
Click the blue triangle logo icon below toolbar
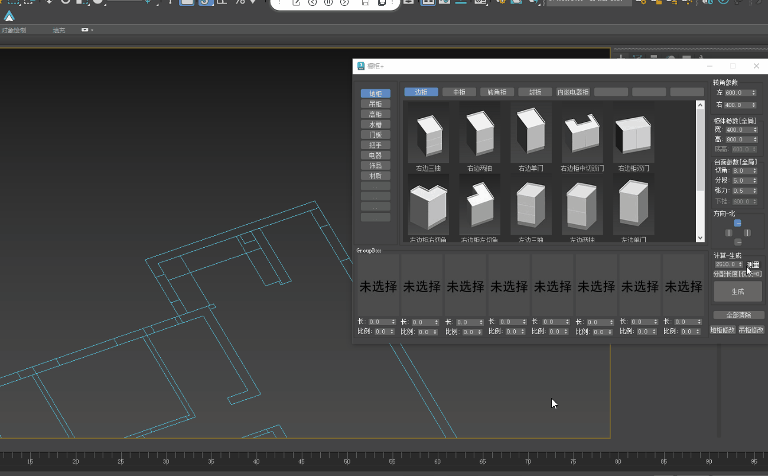pyautogui.click(x=9, y=16)
